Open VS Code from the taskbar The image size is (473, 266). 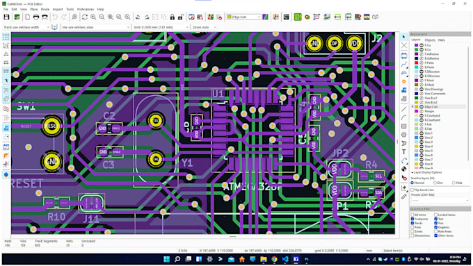click(x=285, y=259)
